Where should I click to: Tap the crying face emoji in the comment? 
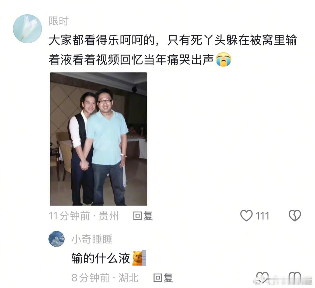coord(223,60)
